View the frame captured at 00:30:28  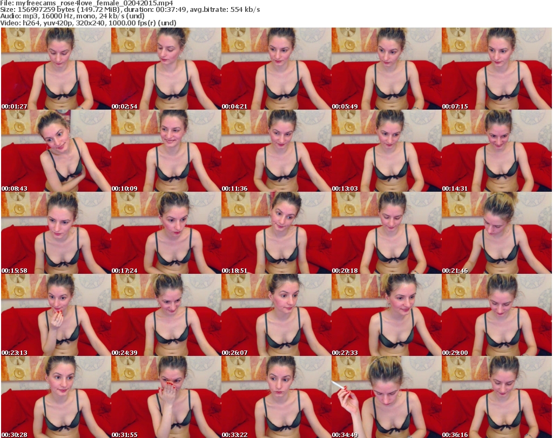point(56,397)
